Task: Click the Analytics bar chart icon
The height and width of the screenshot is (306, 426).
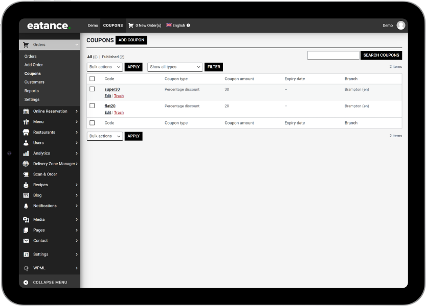Action: tap(26, 154)
